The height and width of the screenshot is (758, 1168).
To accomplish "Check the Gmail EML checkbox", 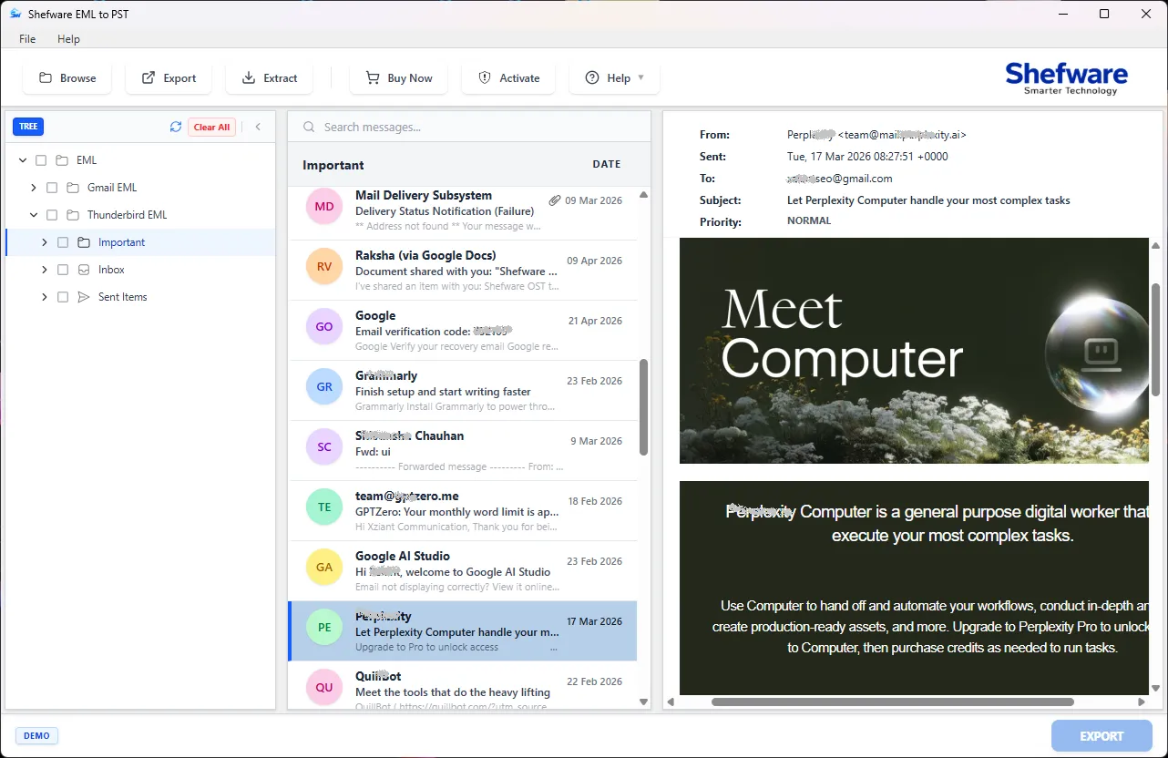I will (52, 188).
